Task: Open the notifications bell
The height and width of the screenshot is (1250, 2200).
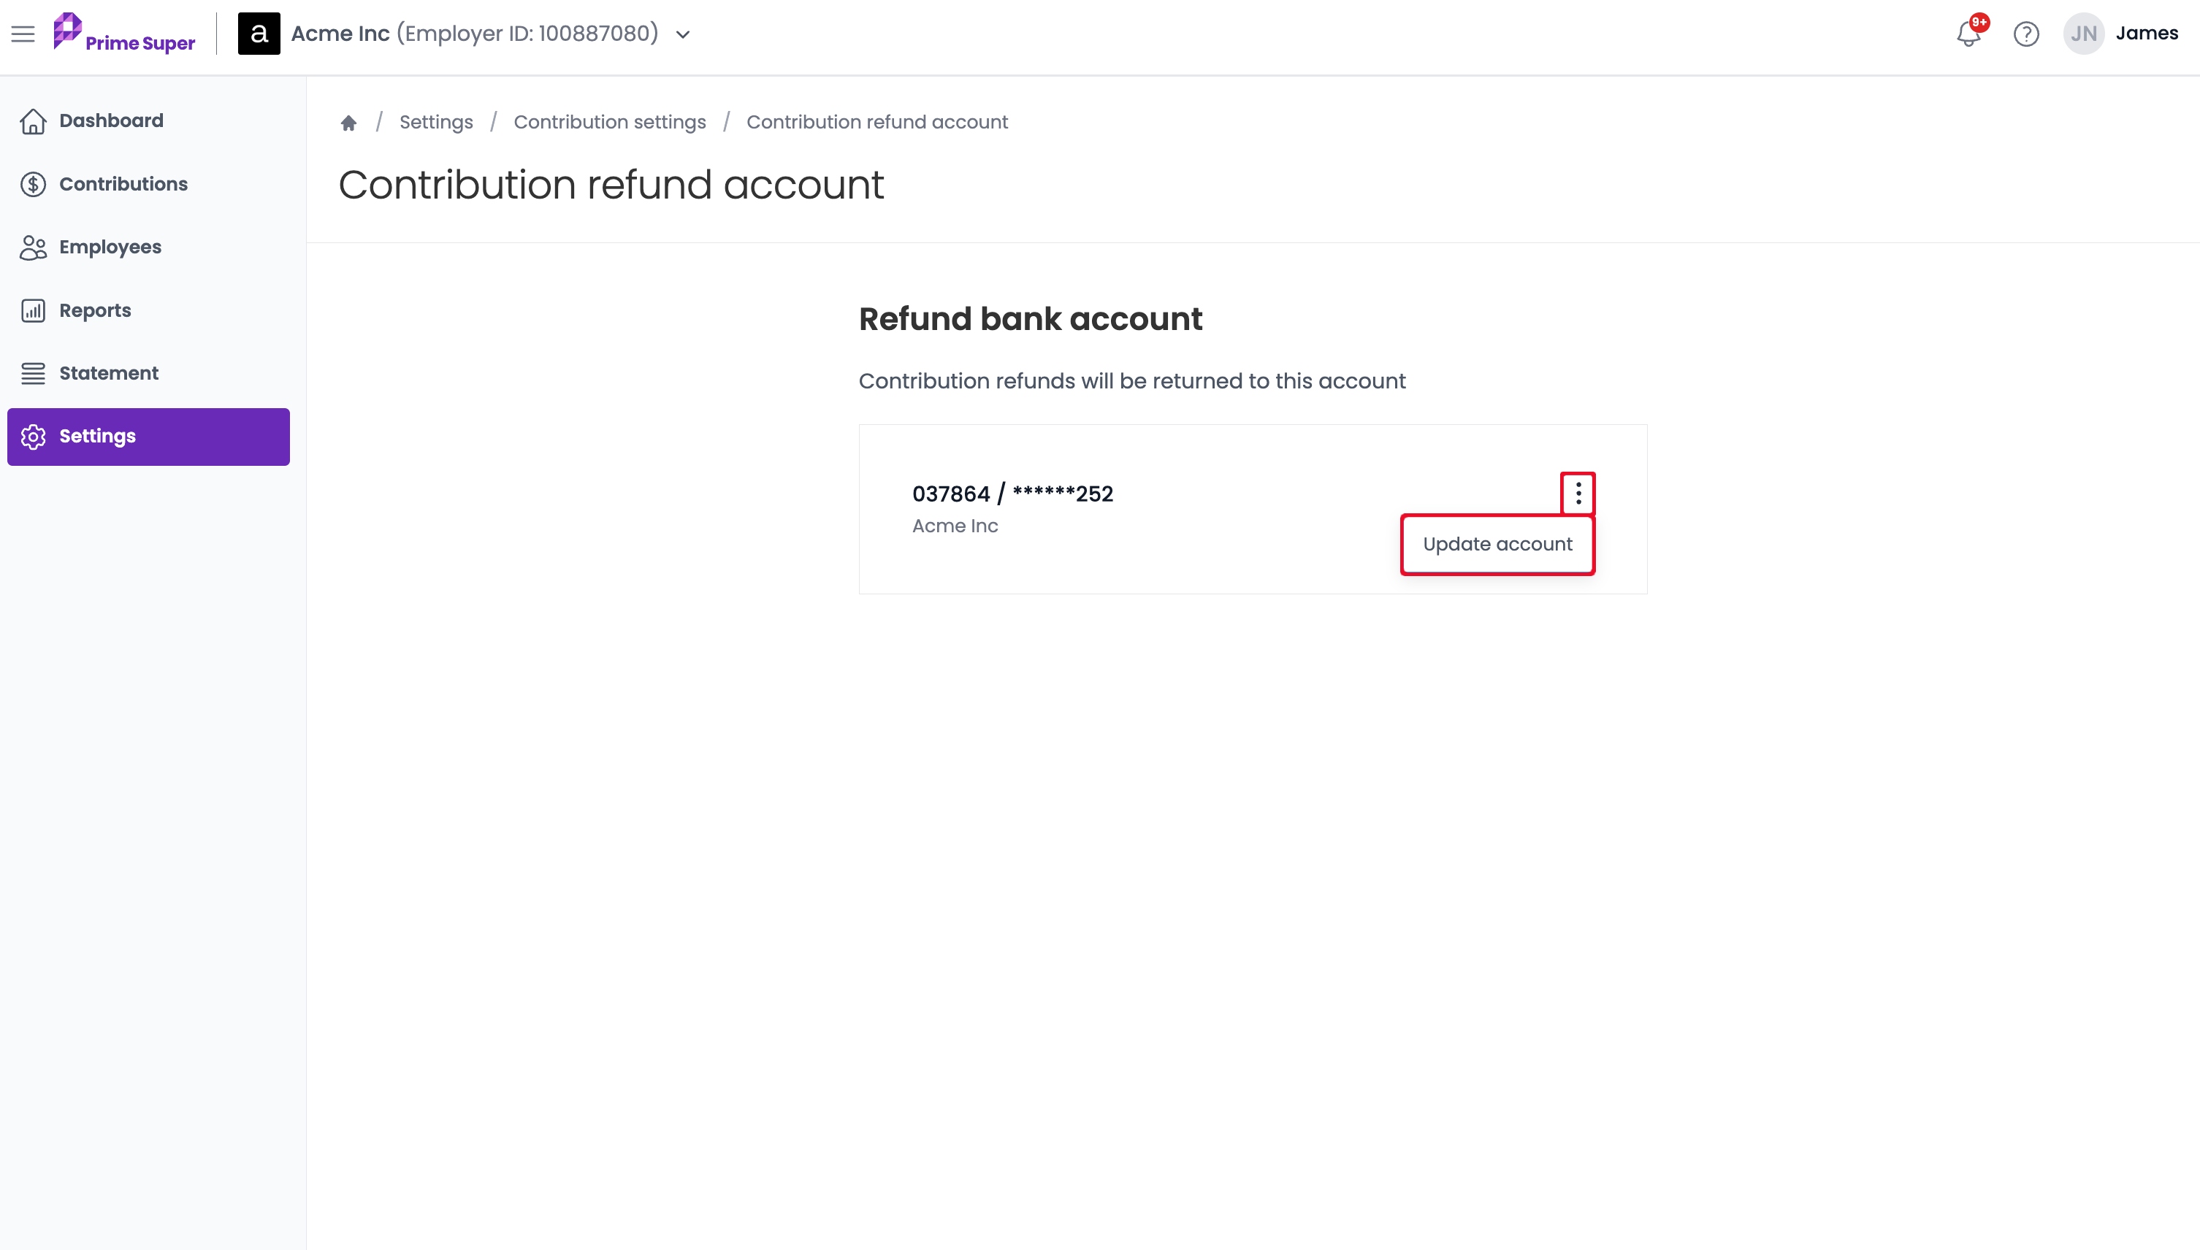Action: (1969, 34)
